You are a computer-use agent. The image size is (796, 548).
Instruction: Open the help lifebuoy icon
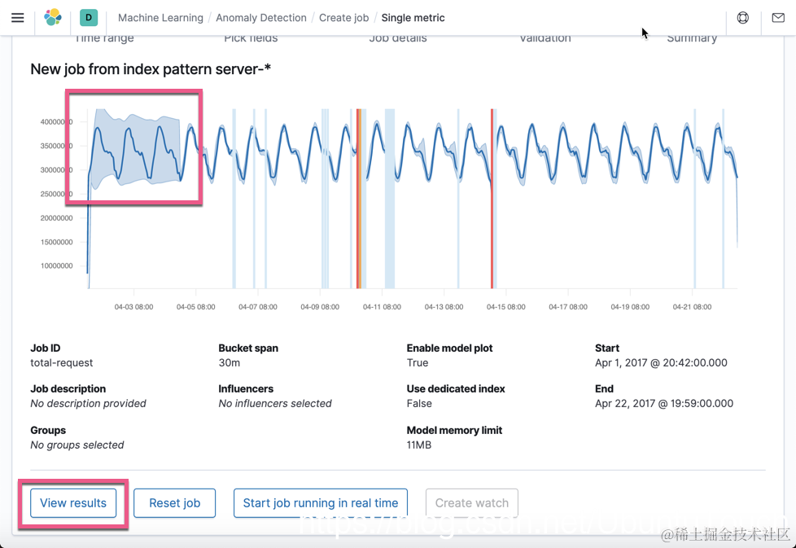[x=742, y=17]
